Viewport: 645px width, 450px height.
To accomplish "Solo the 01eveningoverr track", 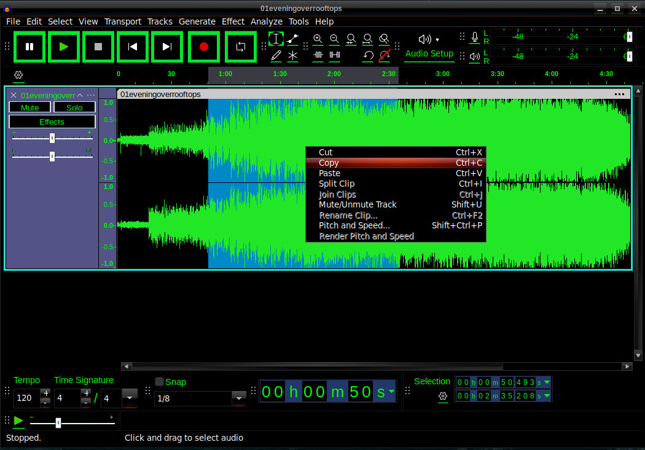I will 74,107.
